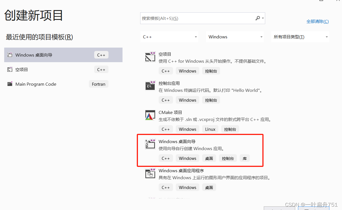This screenshot has width=342, height=210.
Task: Click Windows tag under 空项目 template
Action: coord(188,71)
